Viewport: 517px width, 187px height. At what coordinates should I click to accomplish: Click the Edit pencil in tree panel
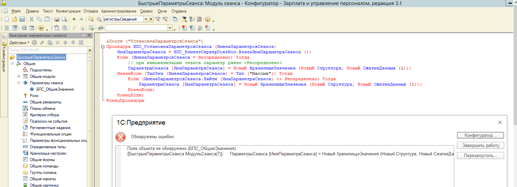click(x=42, y=42)
